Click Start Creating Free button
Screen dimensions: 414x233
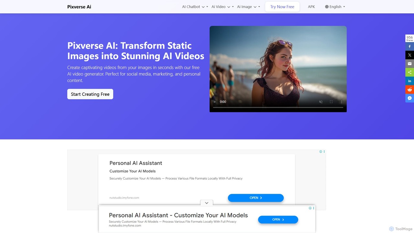pos(90,94)
